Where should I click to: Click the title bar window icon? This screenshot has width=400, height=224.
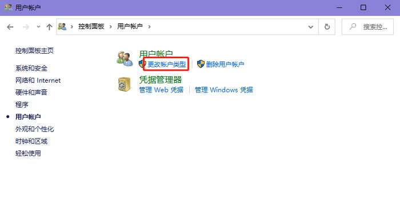click(x=8, y=7)
